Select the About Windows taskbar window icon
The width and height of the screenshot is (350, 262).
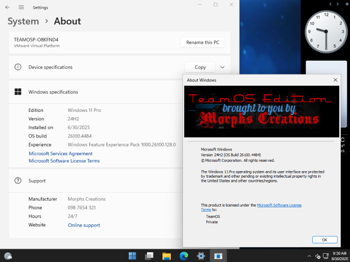[x=218, y=256]
